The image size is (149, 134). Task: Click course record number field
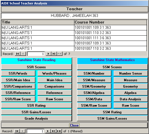coord(36,54)
